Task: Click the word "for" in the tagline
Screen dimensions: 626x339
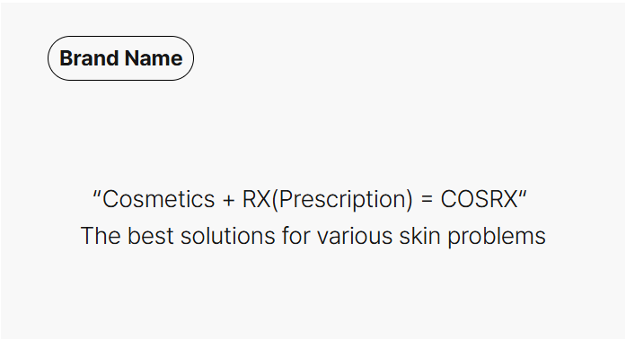Action: (296, 235)
